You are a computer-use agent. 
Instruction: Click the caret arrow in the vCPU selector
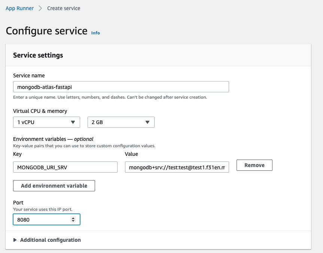point(73,122)
